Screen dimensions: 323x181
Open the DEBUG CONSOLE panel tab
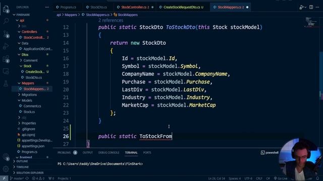coord(109,153)
